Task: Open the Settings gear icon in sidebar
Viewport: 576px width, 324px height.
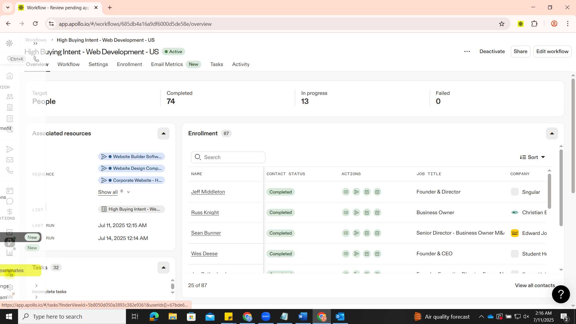Action: pyautogui.click(x=10, y=288)
